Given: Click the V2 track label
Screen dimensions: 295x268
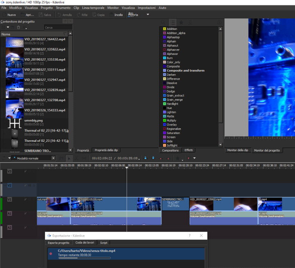Looking at the screenshot, I should [9, 185].
